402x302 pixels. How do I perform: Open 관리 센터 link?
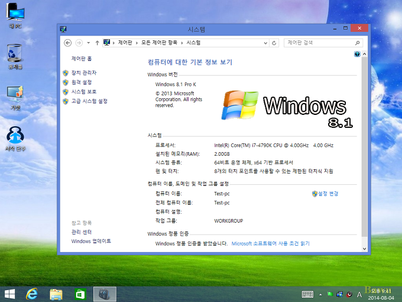(81, 232)
